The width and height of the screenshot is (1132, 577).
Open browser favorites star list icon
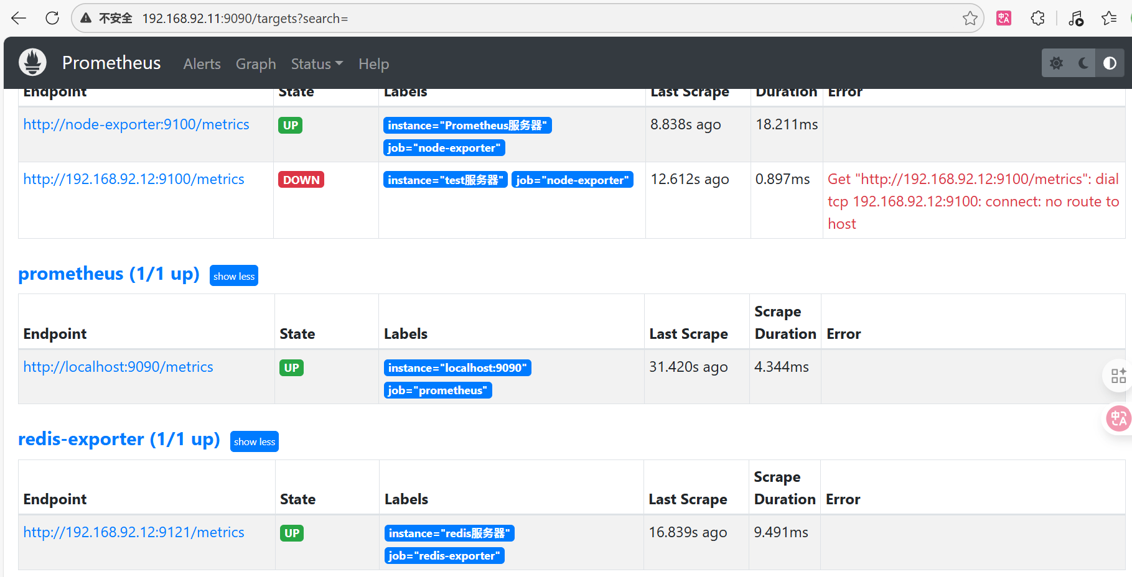pyautogui.click(x=1109, y=18)
